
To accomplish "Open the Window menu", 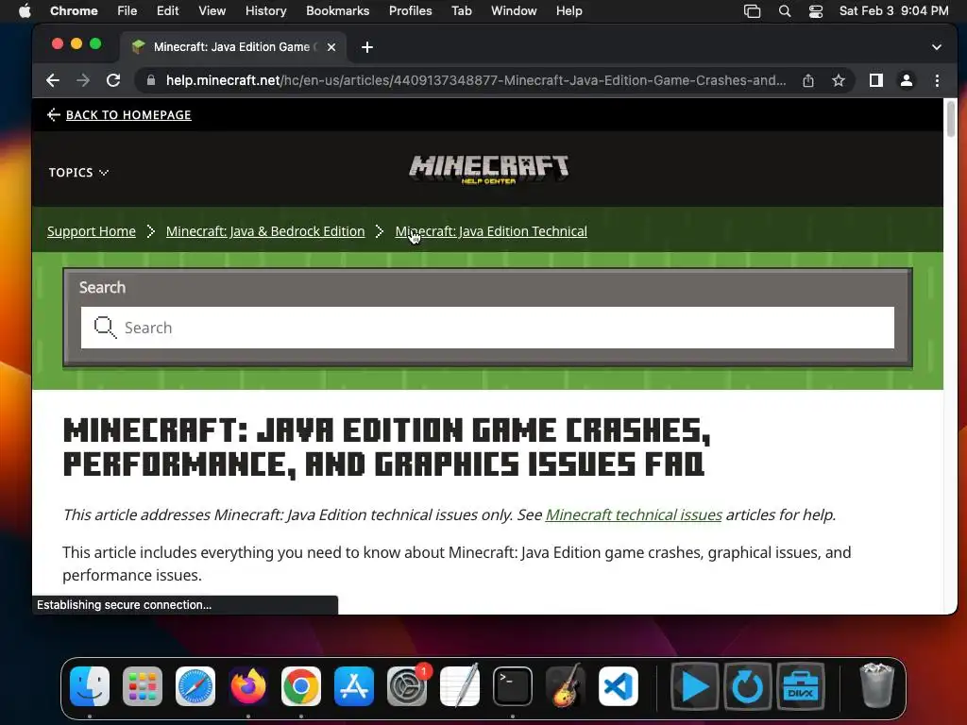I will (514, 11).
